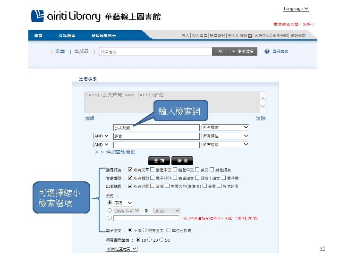
Task: Open the field dropdown next to 公共政策
Action: pyautogui.click(x=225, y=127)
